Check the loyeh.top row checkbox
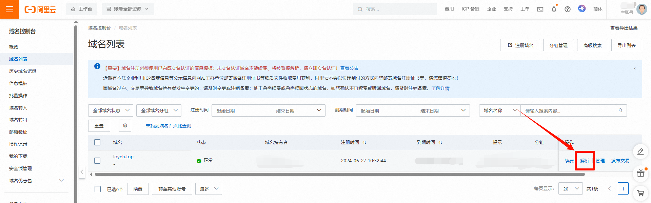This screenshot has height=203, width=651. [x=97, y=161]
